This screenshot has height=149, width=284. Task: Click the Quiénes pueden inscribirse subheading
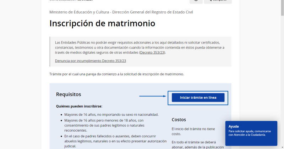tap(79, 106)
